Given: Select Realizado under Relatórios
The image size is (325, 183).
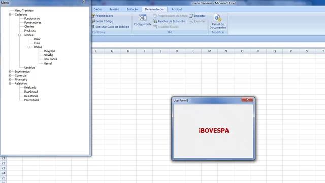Looking at the screenshot, I should [30, 88].
